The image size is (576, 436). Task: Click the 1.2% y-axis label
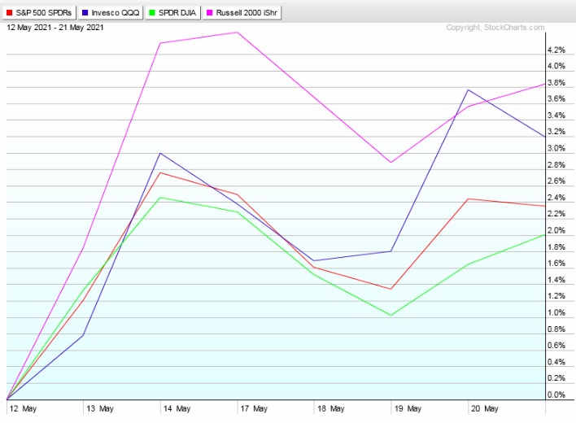point(556,296)
